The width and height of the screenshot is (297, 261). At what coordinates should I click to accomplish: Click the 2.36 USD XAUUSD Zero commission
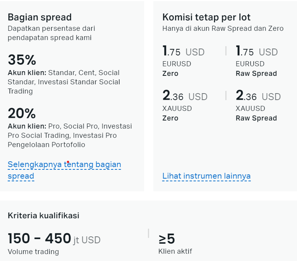coord(185,96)
